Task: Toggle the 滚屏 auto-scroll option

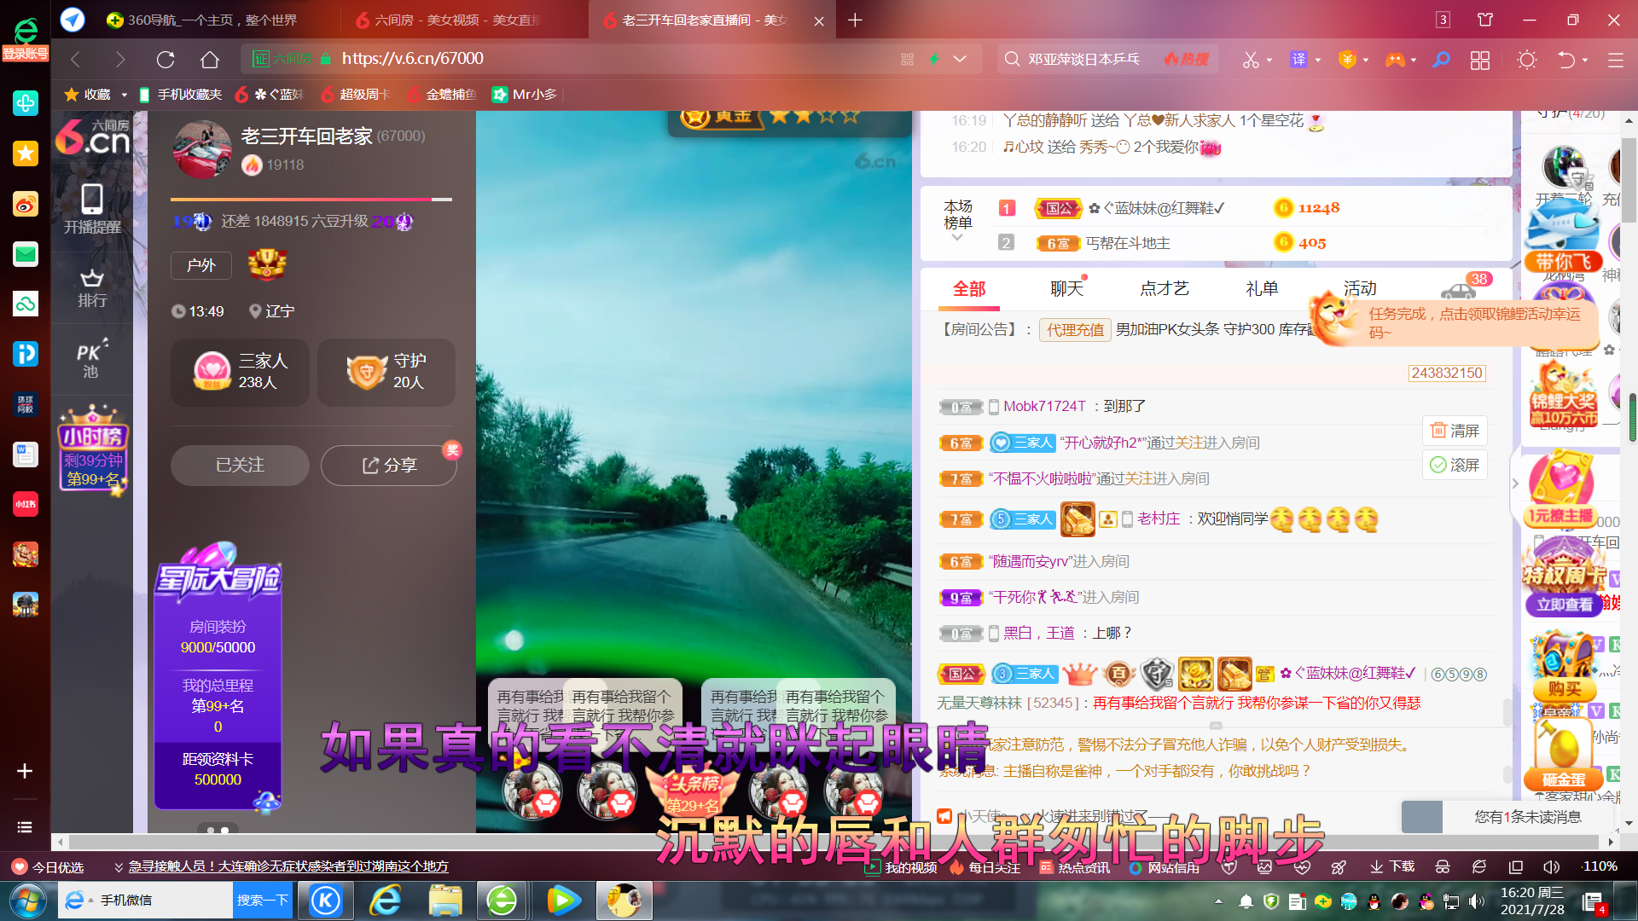Action: click(1455, 465)
